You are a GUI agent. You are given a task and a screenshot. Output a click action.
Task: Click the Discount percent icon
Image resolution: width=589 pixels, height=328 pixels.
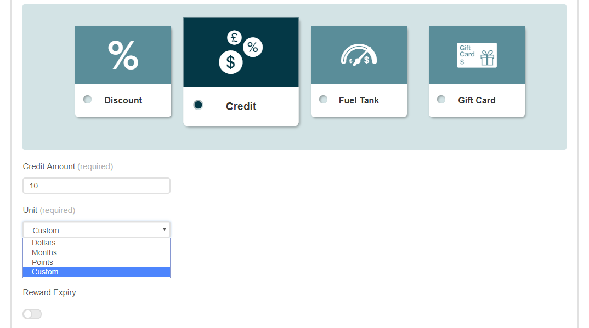[123, 55]
